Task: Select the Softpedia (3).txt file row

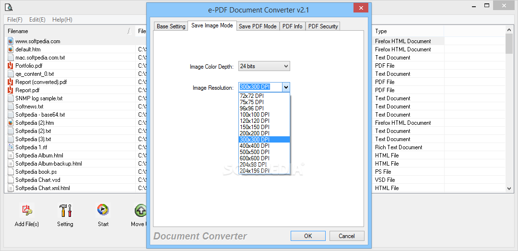Action: point(33,139)
